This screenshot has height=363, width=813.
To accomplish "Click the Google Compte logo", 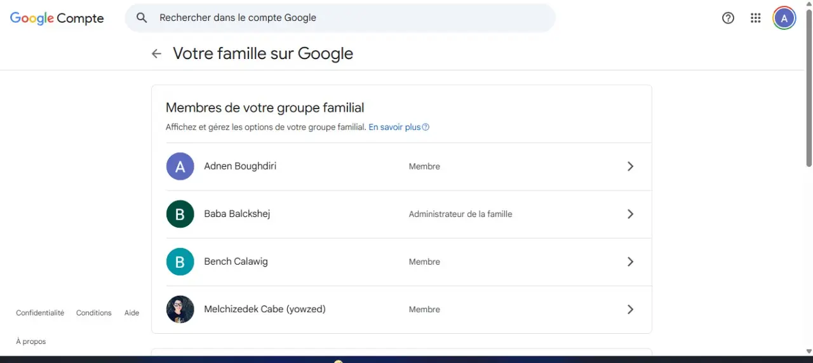I will 57,18.
